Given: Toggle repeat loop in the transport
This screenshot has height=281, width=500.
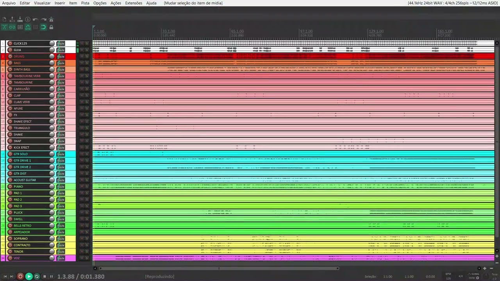Looking at the screenshot, I should click(37, 276).
